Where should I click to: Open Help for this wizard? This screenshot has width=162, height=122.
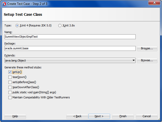click(x=15, y=116)
